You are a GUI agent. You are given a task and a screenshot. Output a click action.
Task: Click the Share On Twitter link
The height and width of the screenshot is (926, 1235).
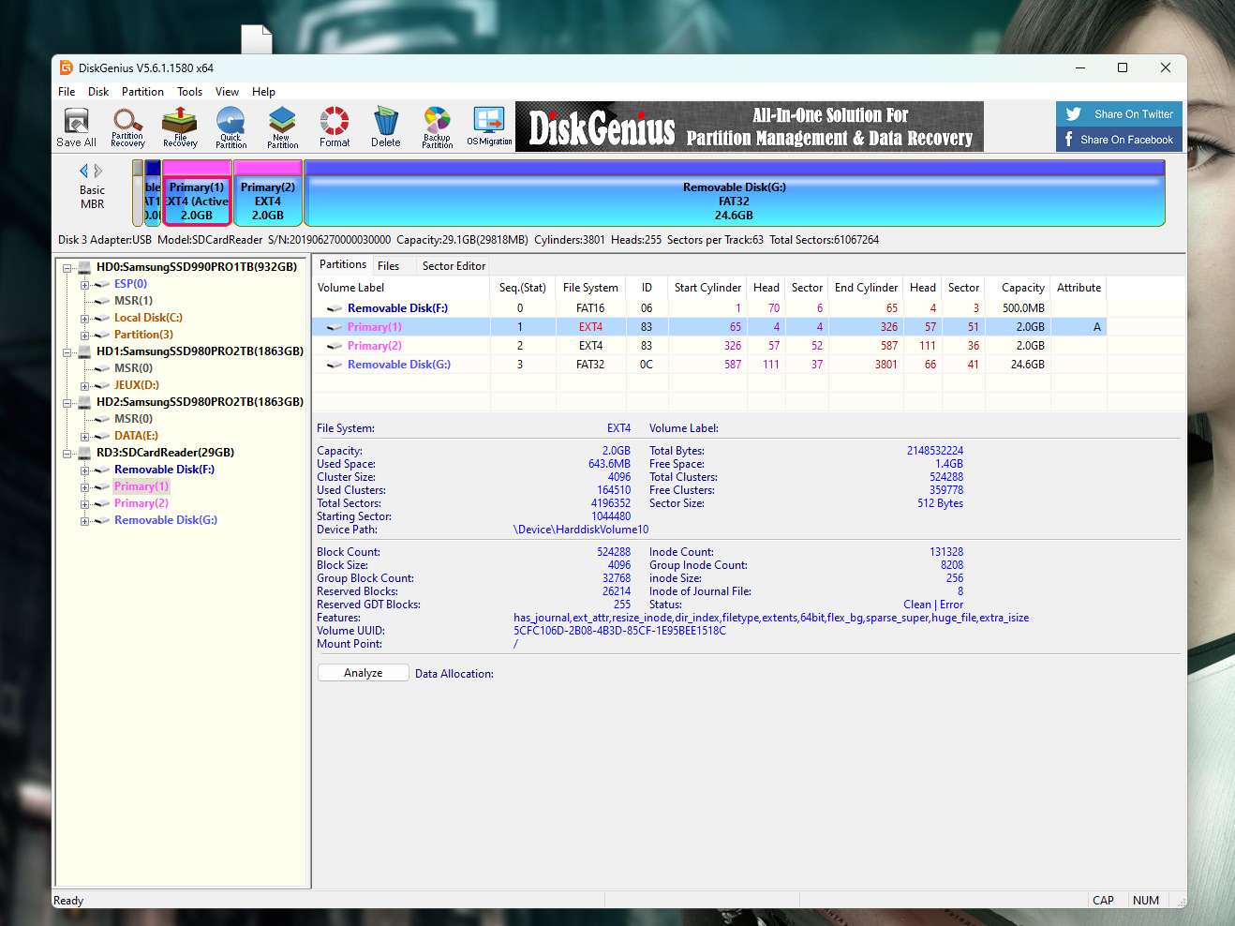pos(1124,113)
